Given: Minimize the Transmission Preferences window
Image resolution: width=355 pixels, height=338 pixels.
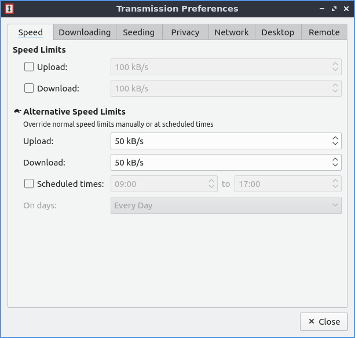Looking at the screenshot, I should pyautogui.click(x=321, y=9).
